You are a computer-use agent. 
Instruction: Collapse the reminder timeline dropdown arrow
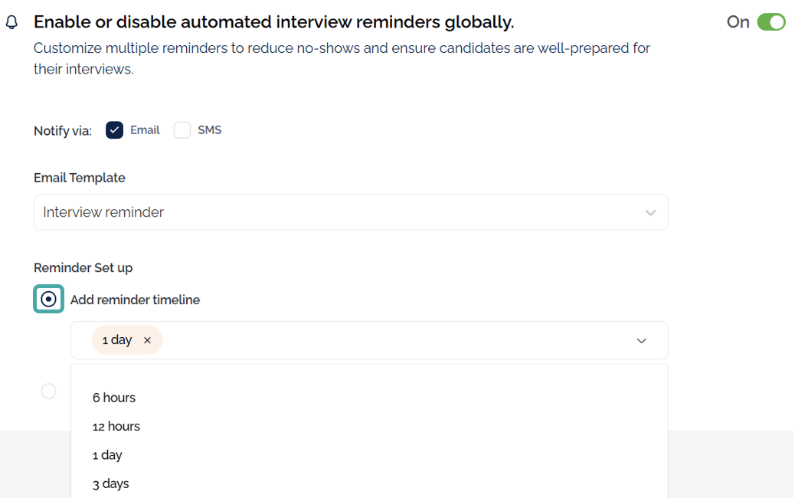point(642,340)
